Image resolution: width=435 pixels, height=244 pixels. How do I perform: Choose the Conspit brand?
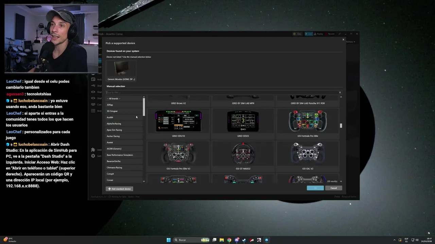pos(124,174)
